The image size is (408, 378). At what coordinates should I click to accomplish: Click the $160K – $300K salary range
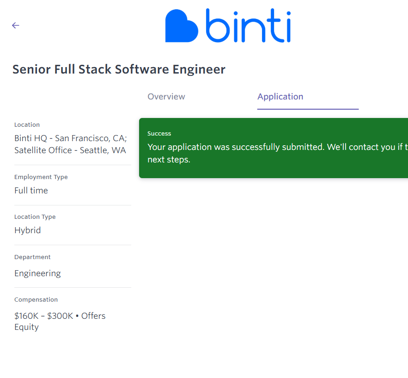pyautogui.click(x=43, y=316)
